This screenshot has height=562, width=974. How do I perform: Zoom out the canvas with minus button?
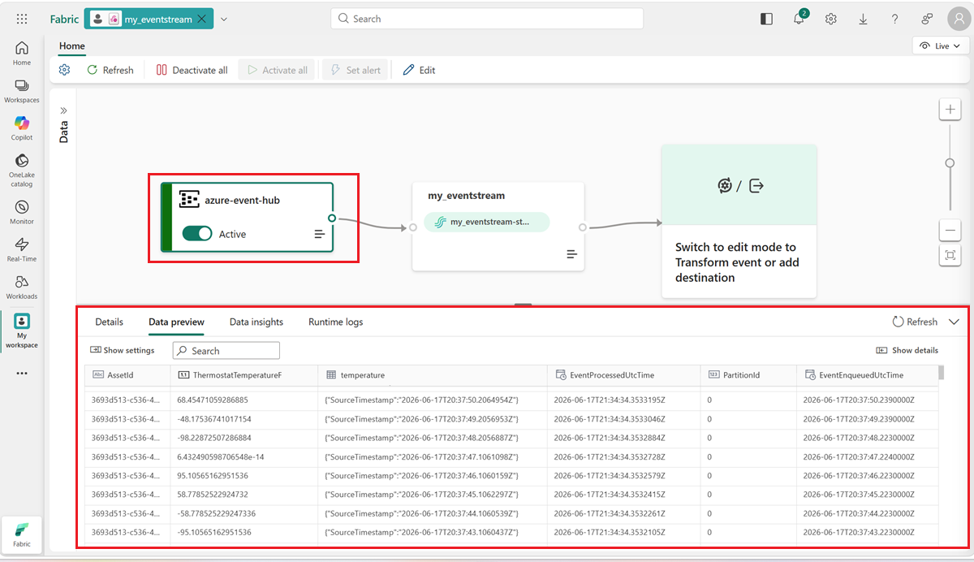(x=950, y=231)
